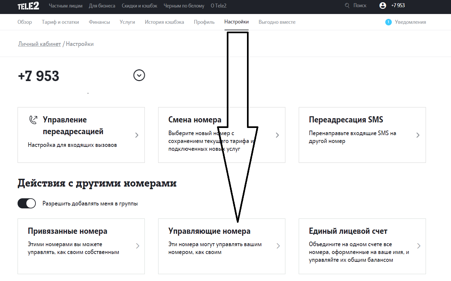The height and width of the screenshot is (281, 451).
Task: Click the Tele2 logo
Action: point(28,6)
